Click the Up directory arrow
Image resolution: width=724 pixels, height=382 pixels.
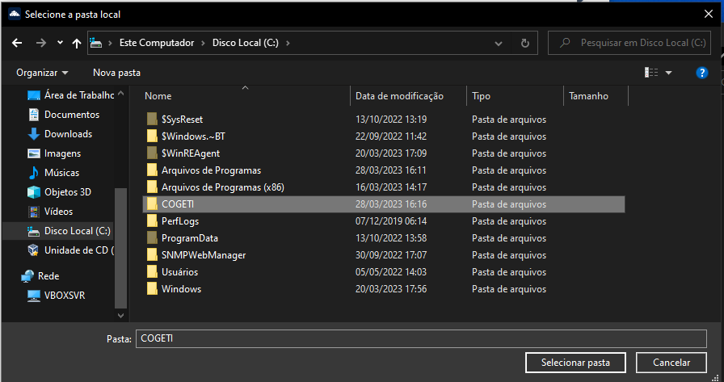pos(77,43)
